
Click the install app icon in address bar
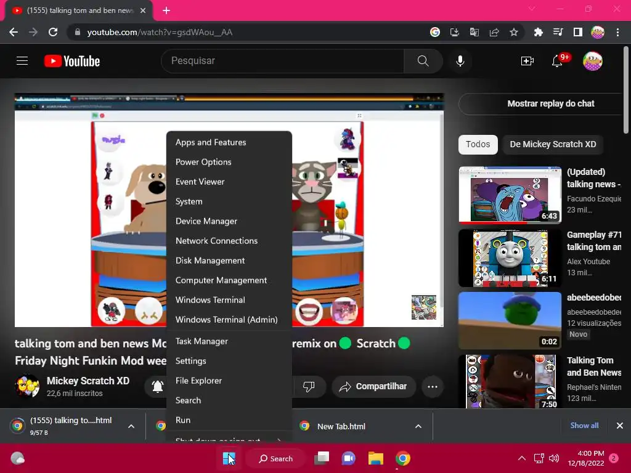point(455,32)
